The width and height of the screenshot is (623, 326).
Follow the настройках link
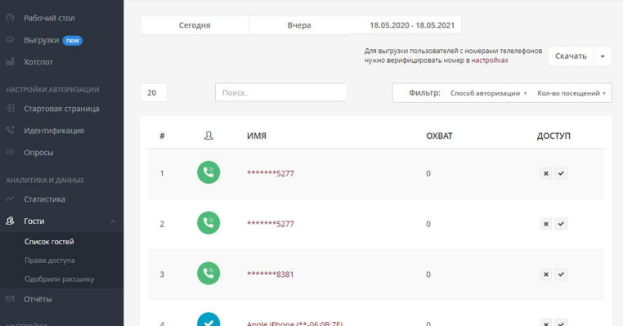(490, 60)
